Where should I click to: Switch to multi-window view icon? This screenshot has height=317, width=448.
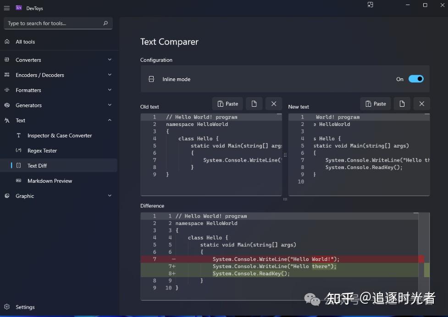pyautogui.click(x=370, y=5)
